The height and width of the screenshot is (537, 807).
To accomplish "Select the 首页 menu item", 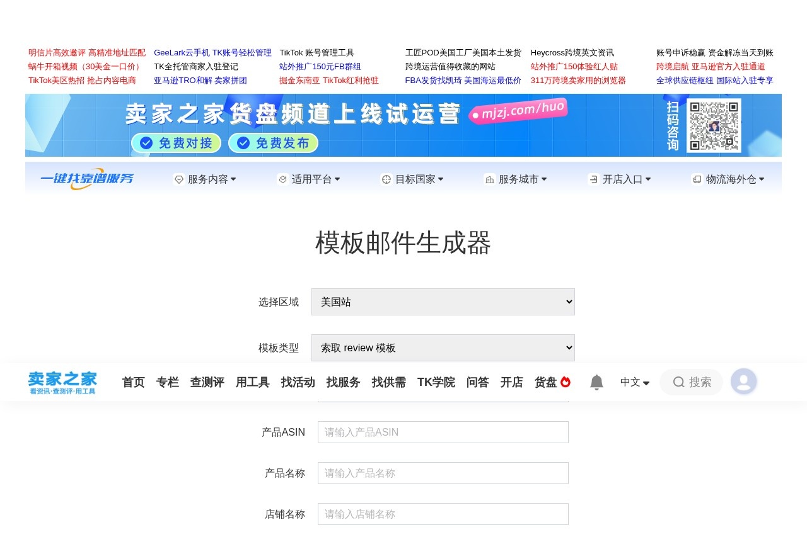I will click(x=133, y=382).
